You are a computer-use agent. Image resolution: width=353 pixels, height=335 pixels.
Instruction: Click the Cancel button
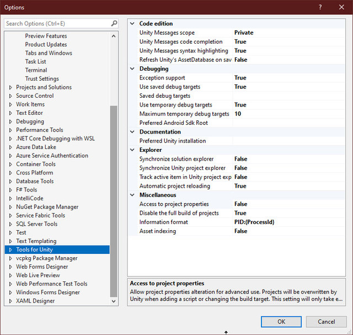pyautogui.click(x=326, y=322)
